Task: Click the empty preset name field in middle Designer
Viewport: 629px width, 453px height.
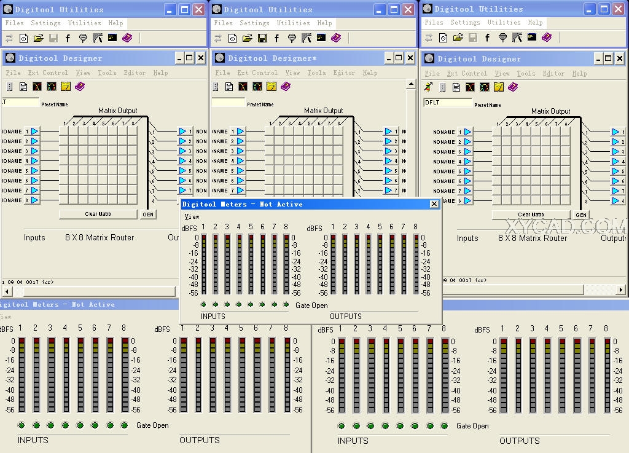Action: pos(228,102)
